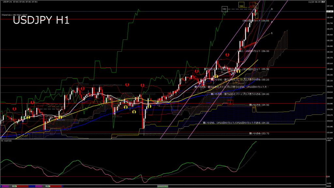Click the 154.50 buy level label

[x=259, y=105]
